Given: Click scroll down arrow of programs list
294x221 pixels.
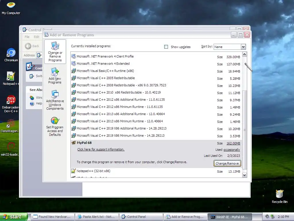Looking at the screenshot, I should point(245,175).
